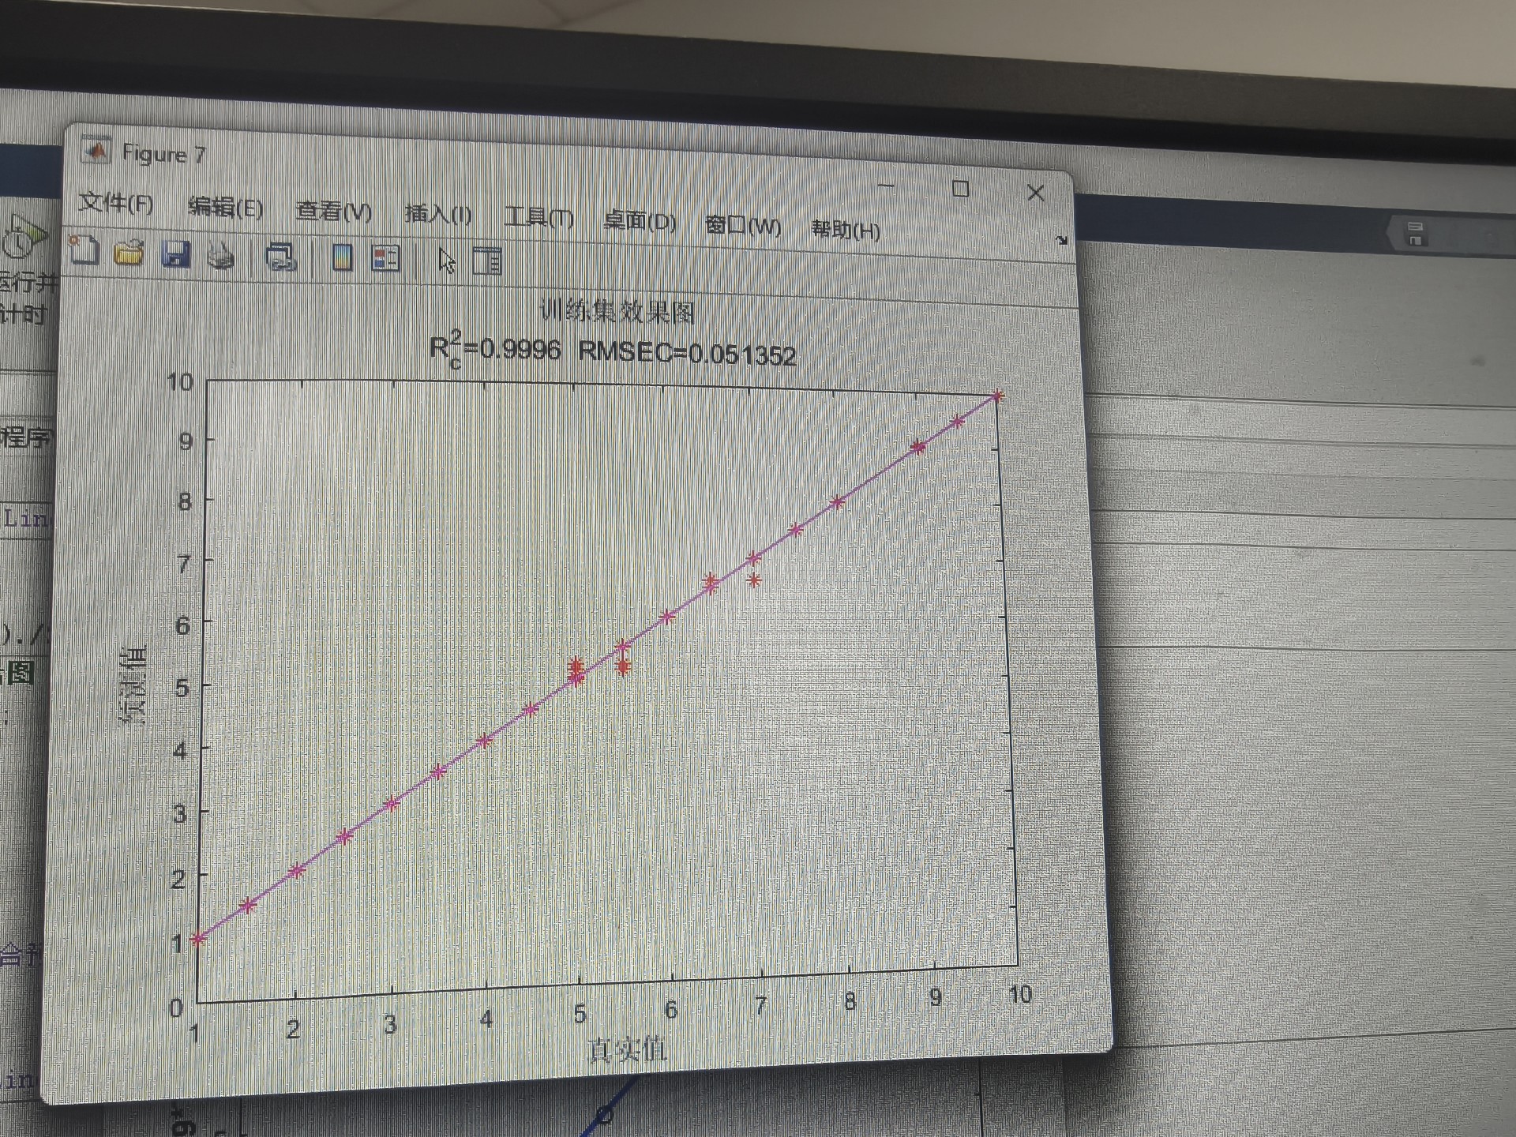Viewport: 1516px width, 1137px height.
Task: Open the 编辑(E) menu
Action: click(x=225, y=208)
